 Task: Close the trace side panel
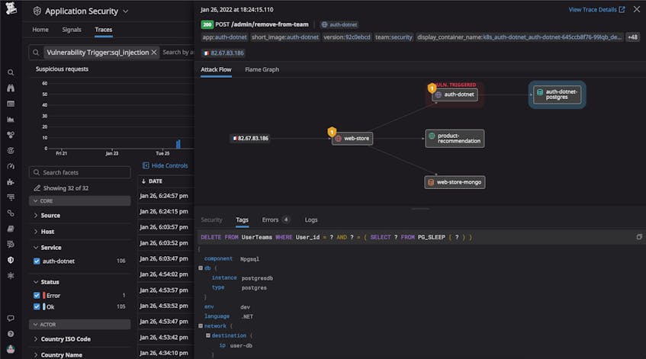tap(637, 9)
